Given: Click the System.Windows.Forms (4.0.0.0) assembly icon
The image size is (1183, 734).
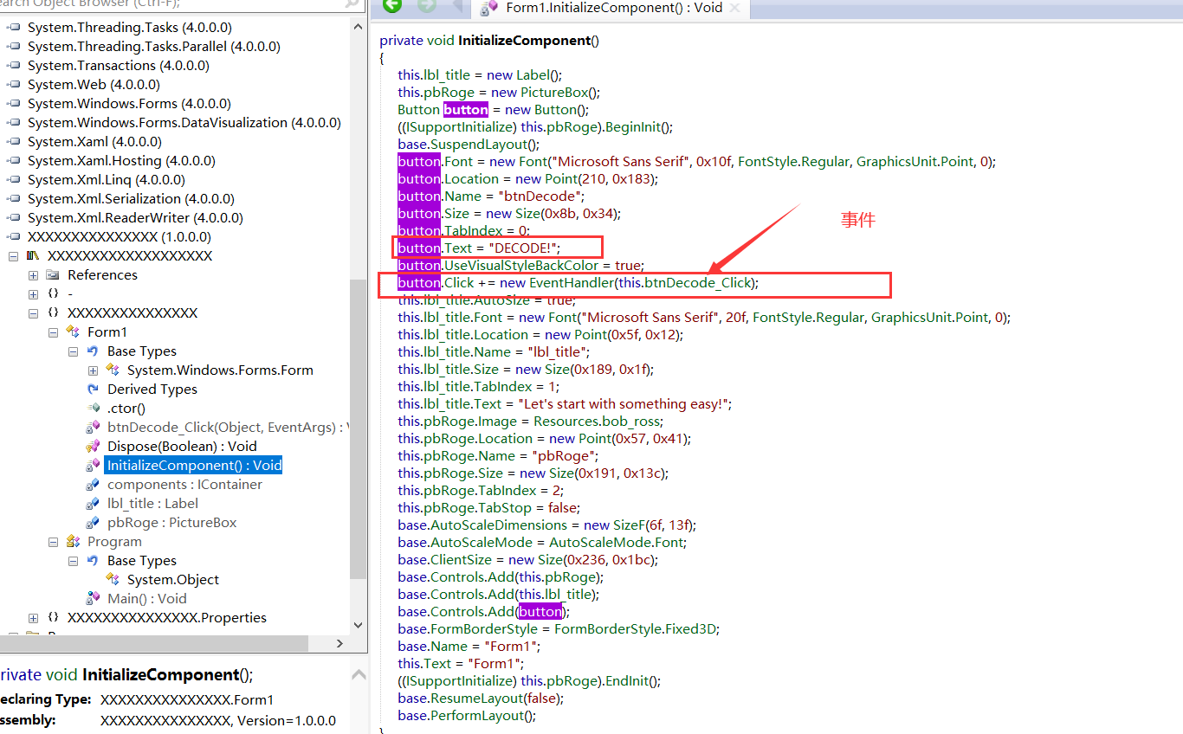Looking at the screenshot, I should point(13,103).
